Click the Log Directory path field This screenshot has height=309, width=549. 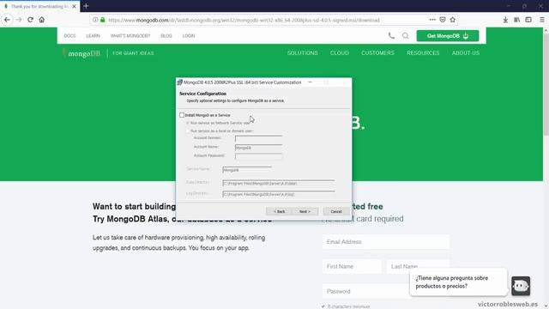click(x=278, y=194)
